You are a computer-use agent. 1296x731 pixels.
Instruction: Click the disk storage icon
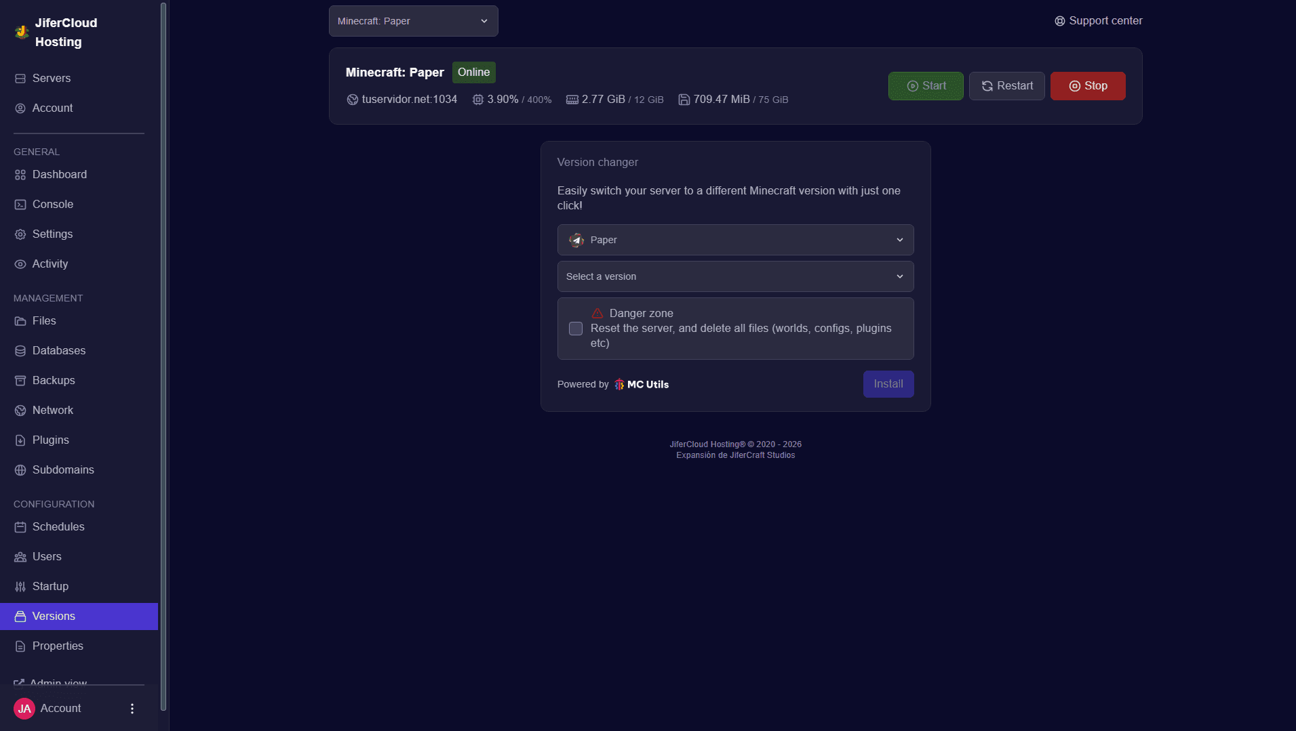pyautogui.click(x=684, y=100)
